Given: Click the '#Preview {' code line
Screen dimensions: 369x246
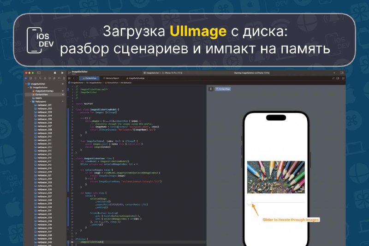Looking at the screenshot, I should [82, 239].
